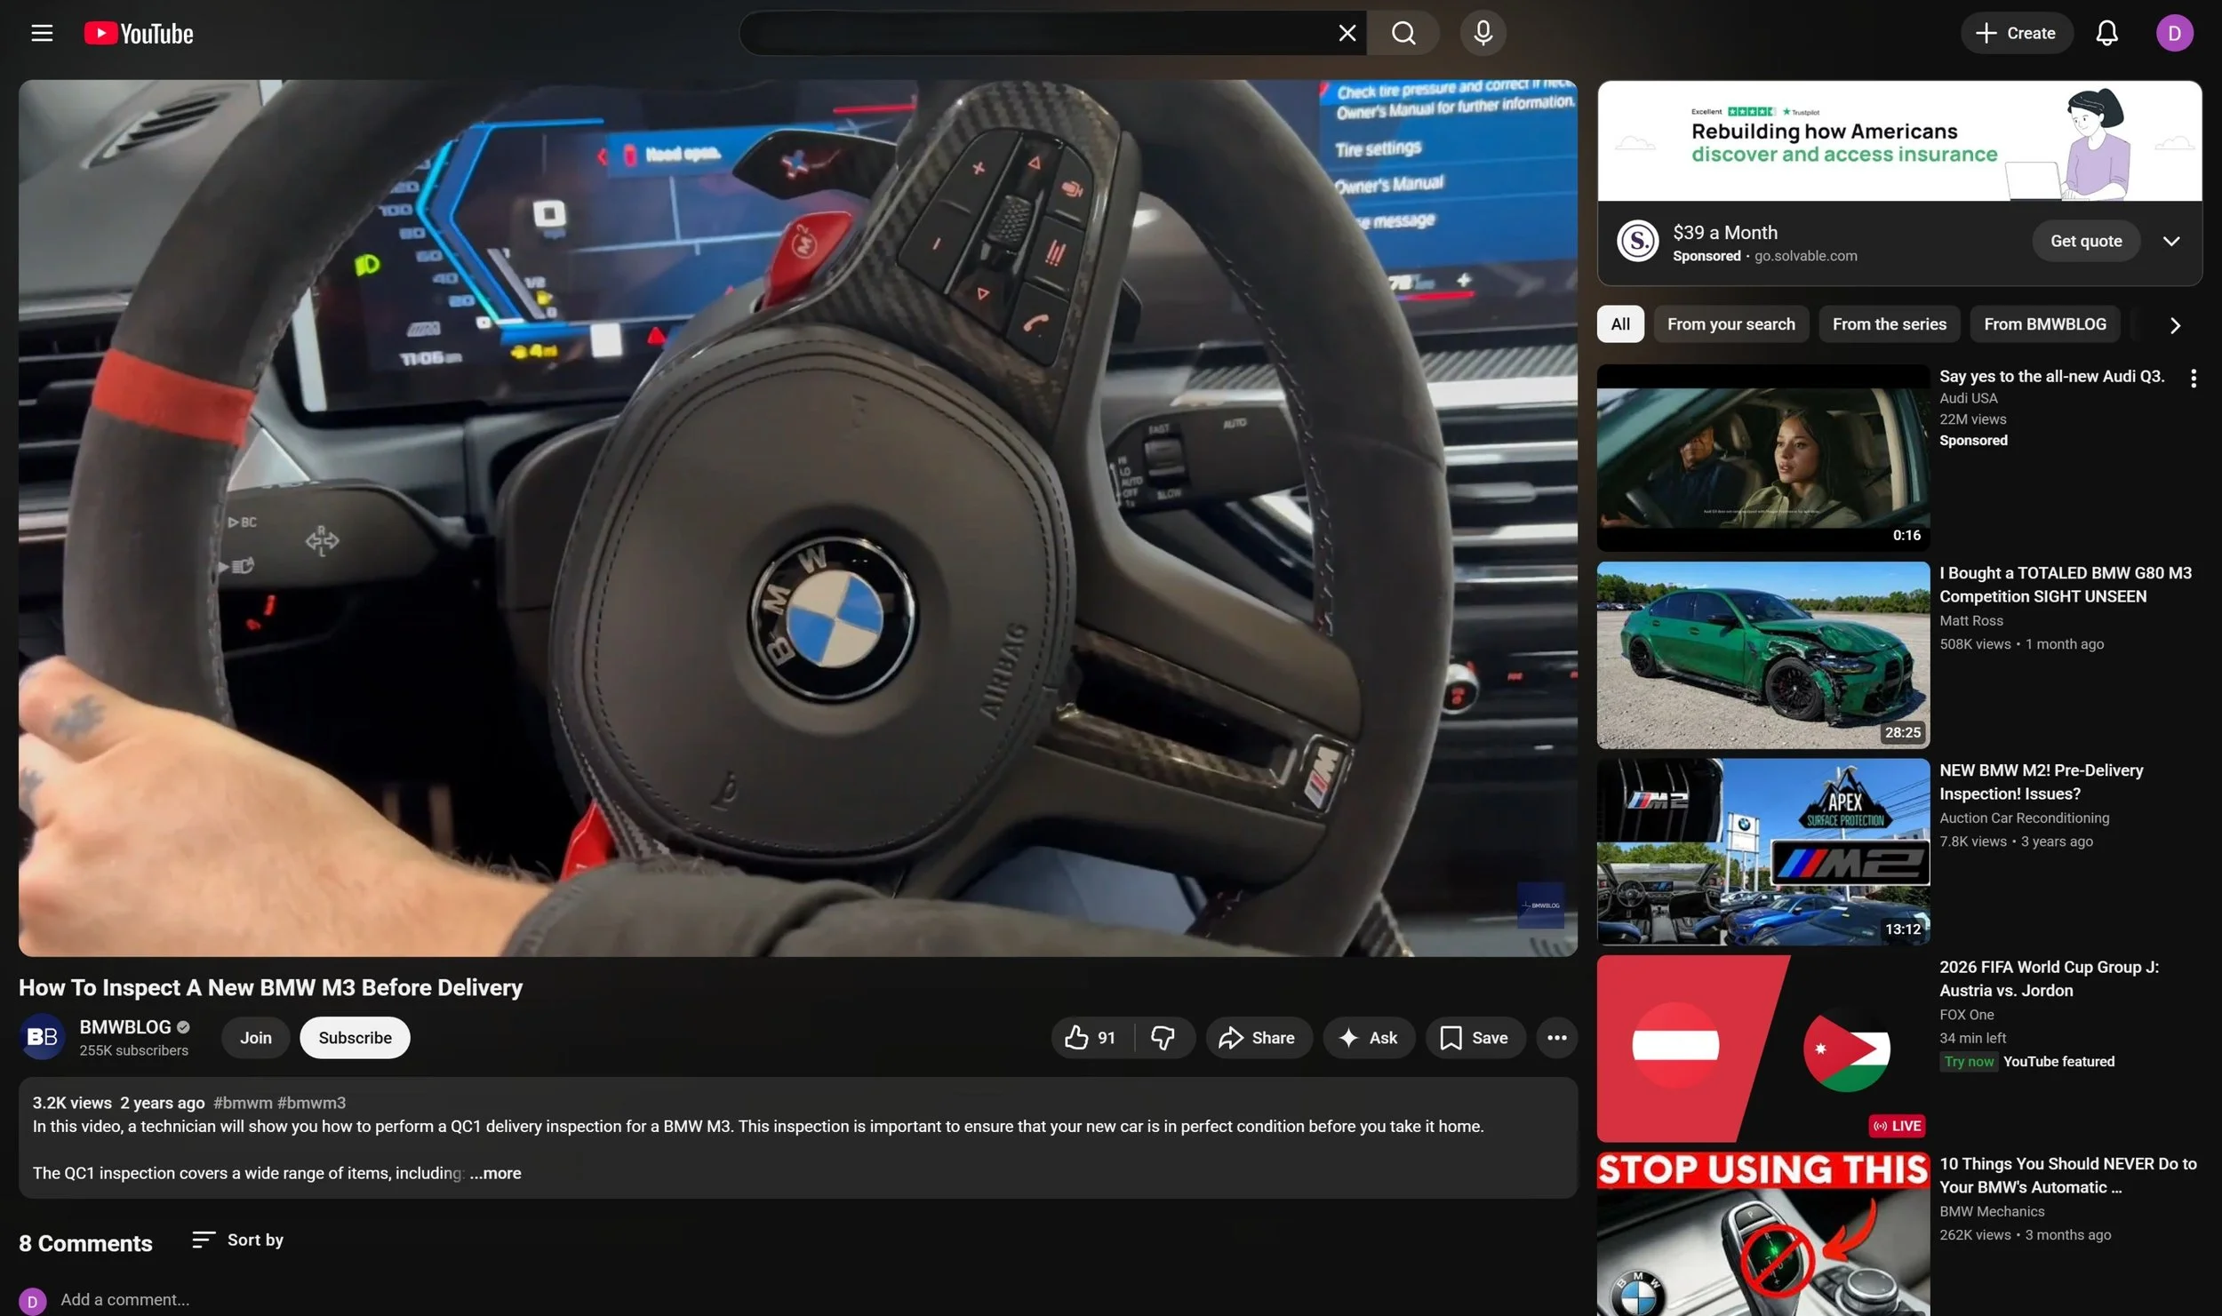Select the All filter chip
The height and width of the screenshot is (1316, 2222).
[1619, 324]
